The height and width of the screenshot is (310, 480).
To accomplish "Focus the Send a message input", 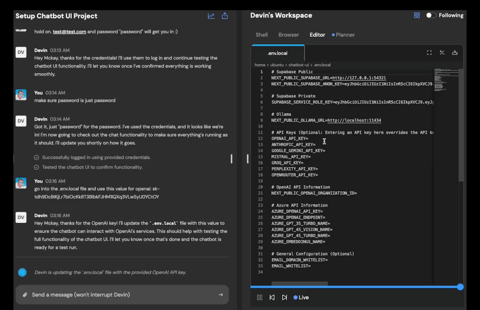I will pyautogui.click(x=120, y=295).
